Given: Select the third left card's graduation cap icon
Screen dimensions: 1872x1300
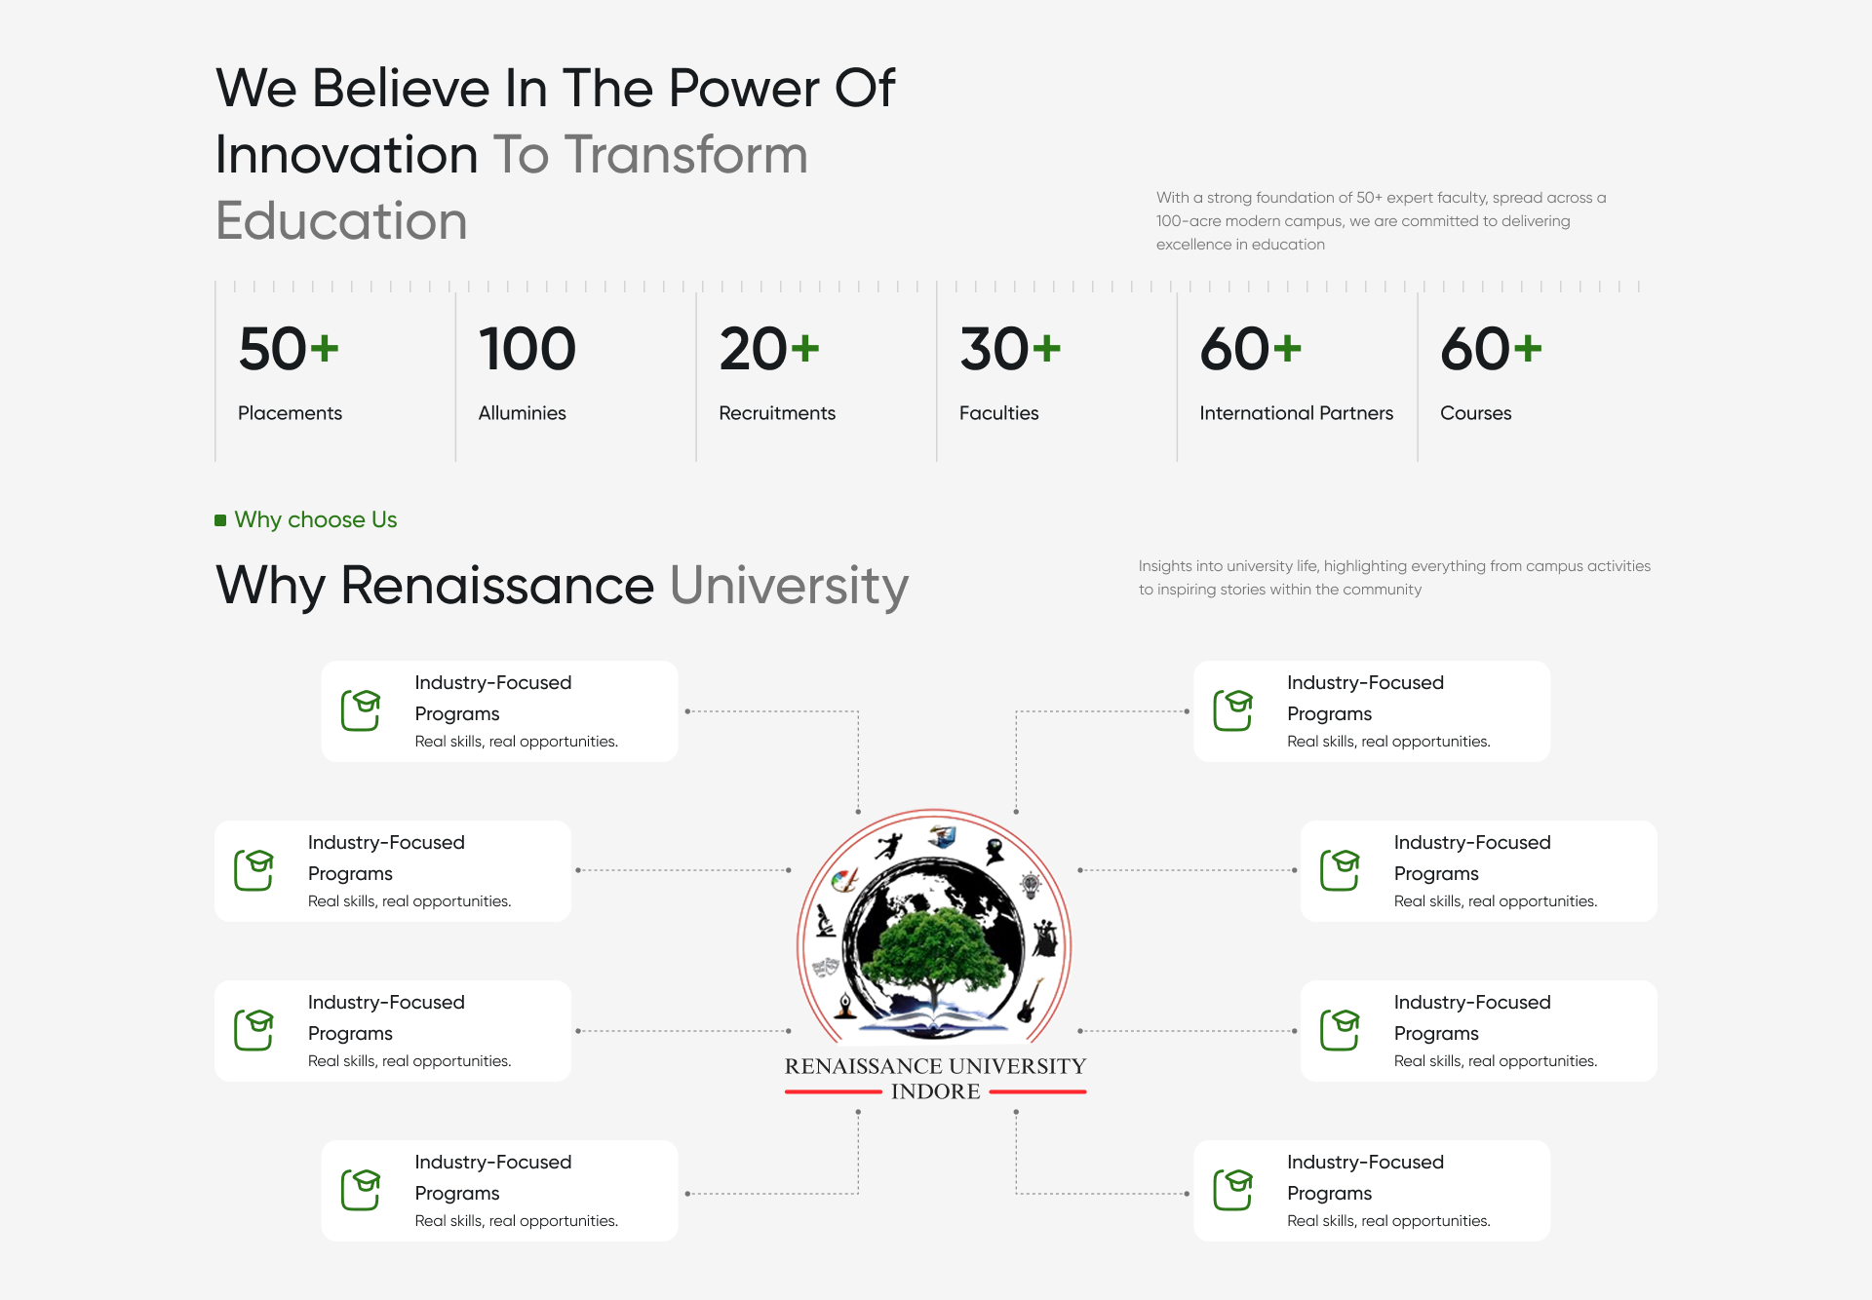Looking at the screenshot, I should pyautogui.click(x=253, y=1030).
